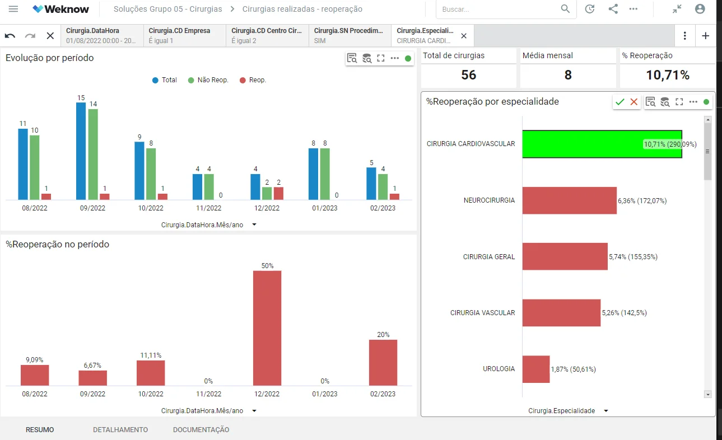
Task: Click the % Reoperação value 10,71%
Action: pos(668,75)
